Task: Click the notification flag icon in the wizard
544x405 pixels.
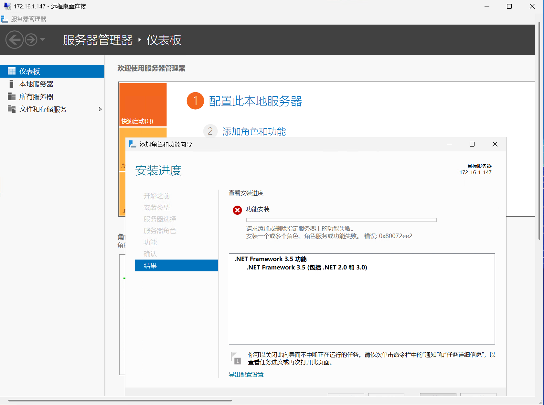Action: (x=236, y=358)
